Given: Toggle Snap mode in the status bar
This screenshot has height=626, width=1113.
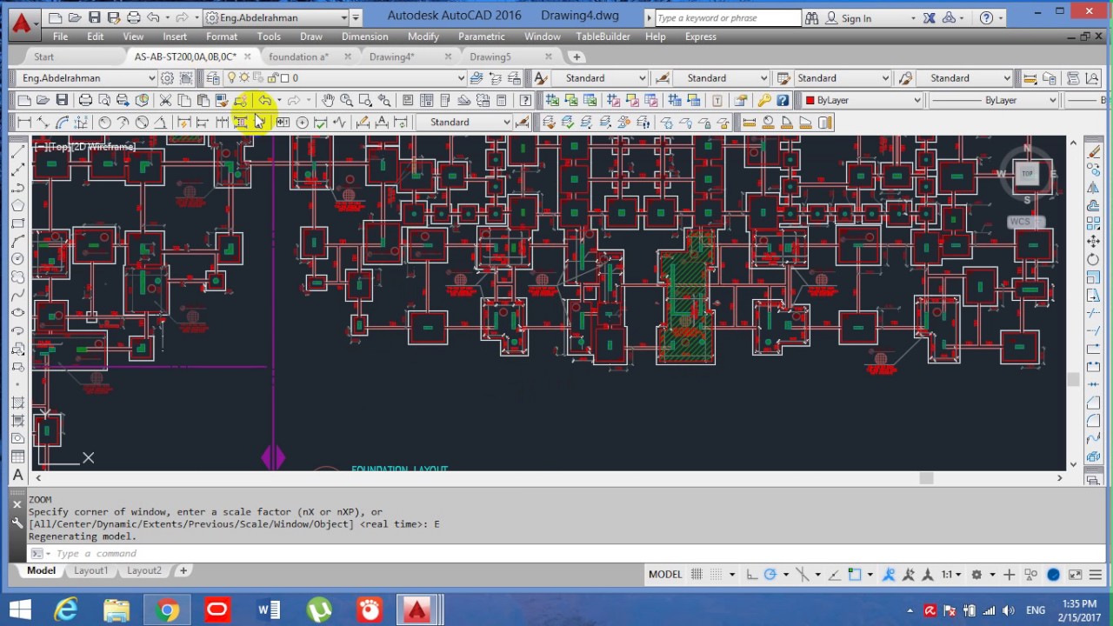Looking at the screenshot, I should click(716, 575).
